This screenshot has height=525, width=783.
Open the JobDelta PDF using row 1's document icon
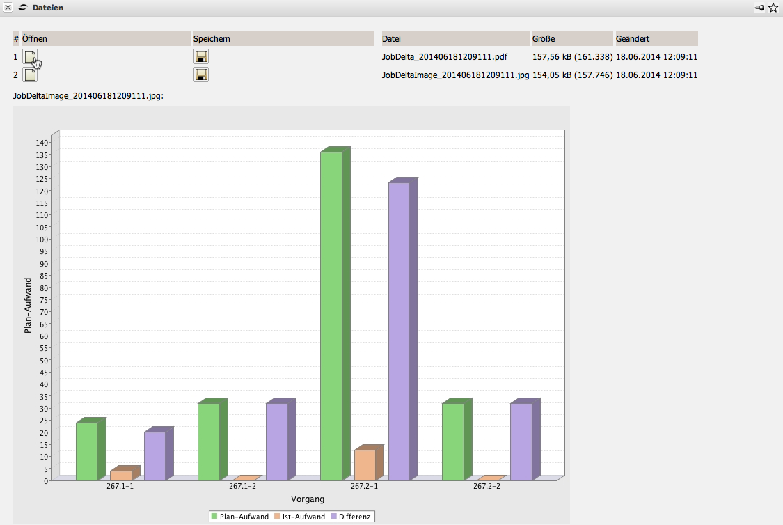tap(31, 57)
